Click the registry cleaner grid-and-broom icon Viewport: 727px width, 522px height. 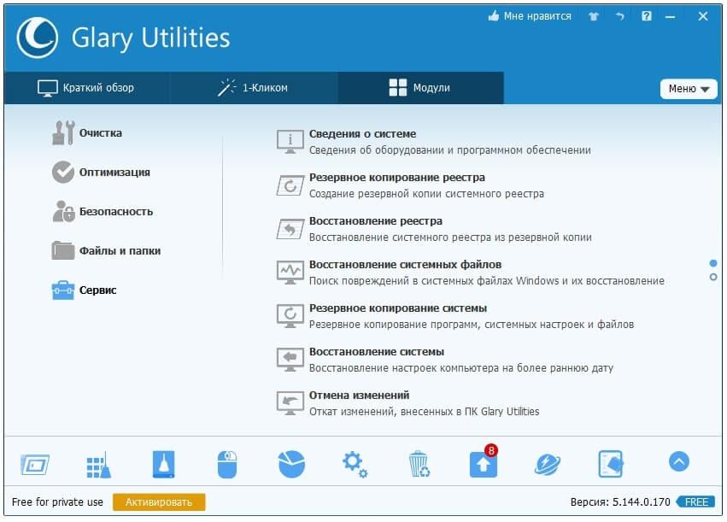pos(99,465)
